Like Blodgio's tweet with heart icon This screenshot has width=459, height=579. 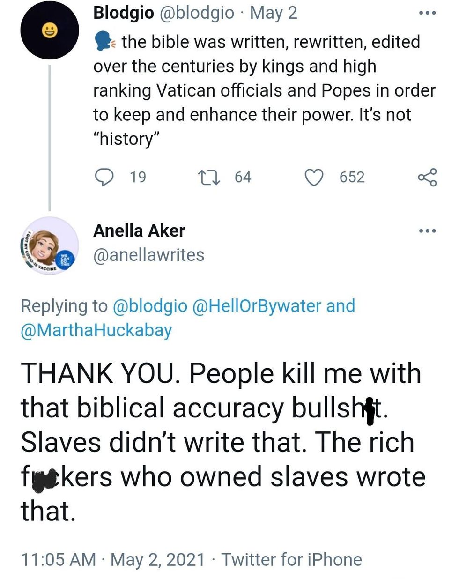tap(314, 177)
